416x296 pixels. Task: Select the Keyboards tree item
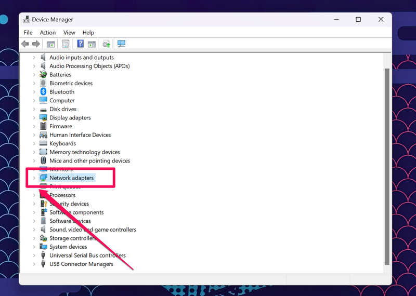(x=62, y=144)
